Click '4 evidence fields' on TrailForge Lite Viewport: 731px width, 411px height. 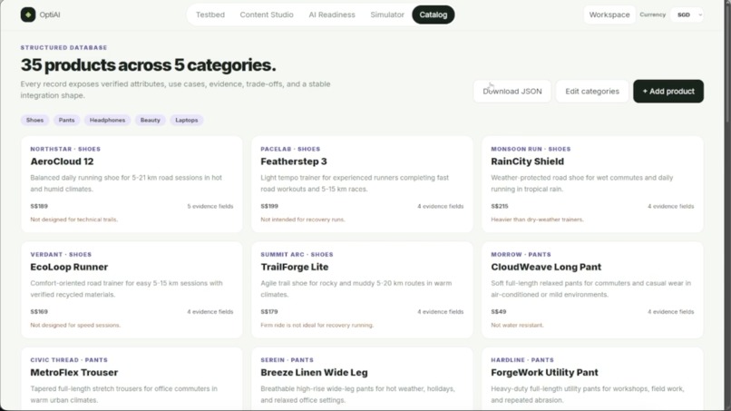(x=441, y=311)
